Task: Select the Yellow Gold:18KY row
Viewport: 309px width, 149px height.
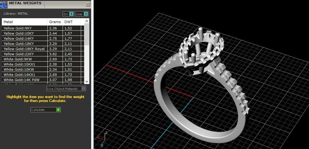Action: [x=43, y=44]
